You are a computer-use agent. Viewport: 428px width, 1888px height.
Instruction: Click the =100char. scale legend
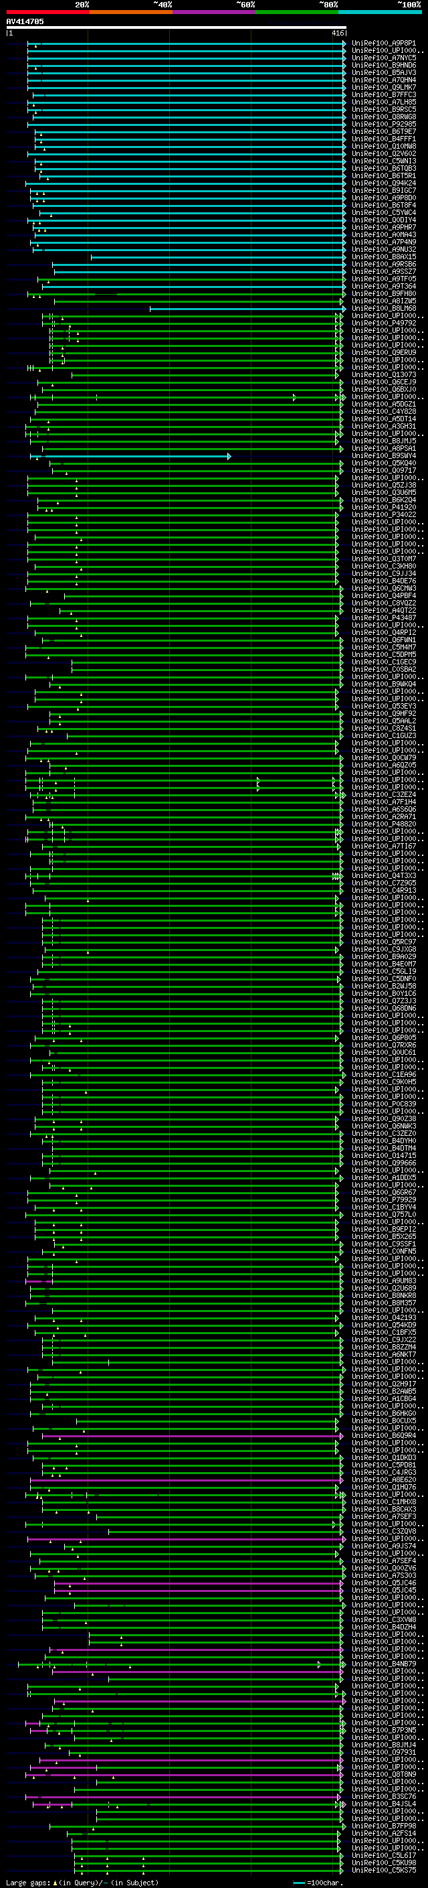[x=318, y=1882]
